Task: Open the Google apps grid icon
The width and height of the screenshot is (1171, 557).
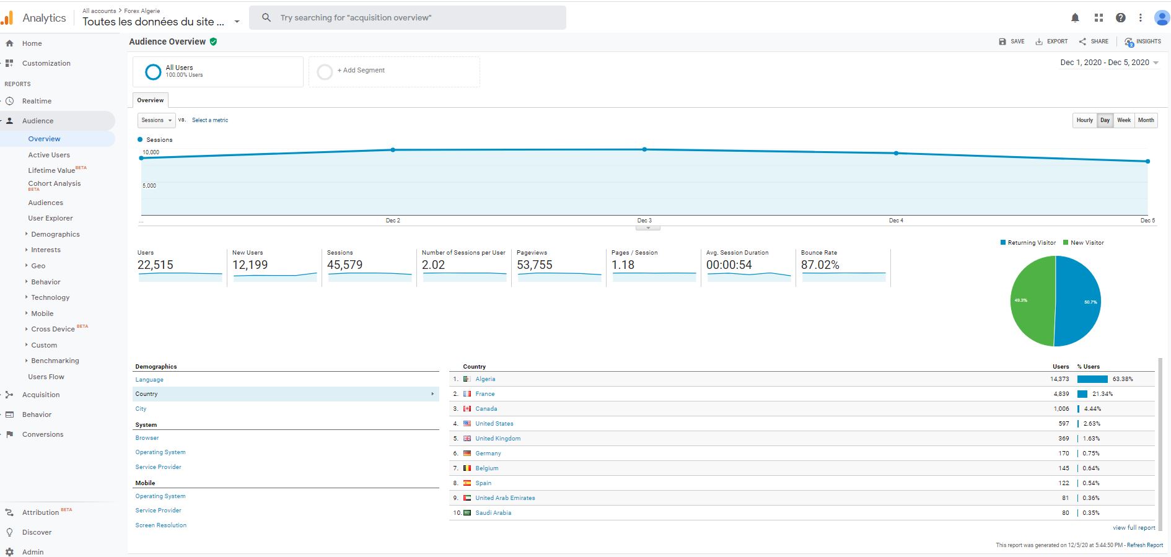Action: coord(1099,18)
